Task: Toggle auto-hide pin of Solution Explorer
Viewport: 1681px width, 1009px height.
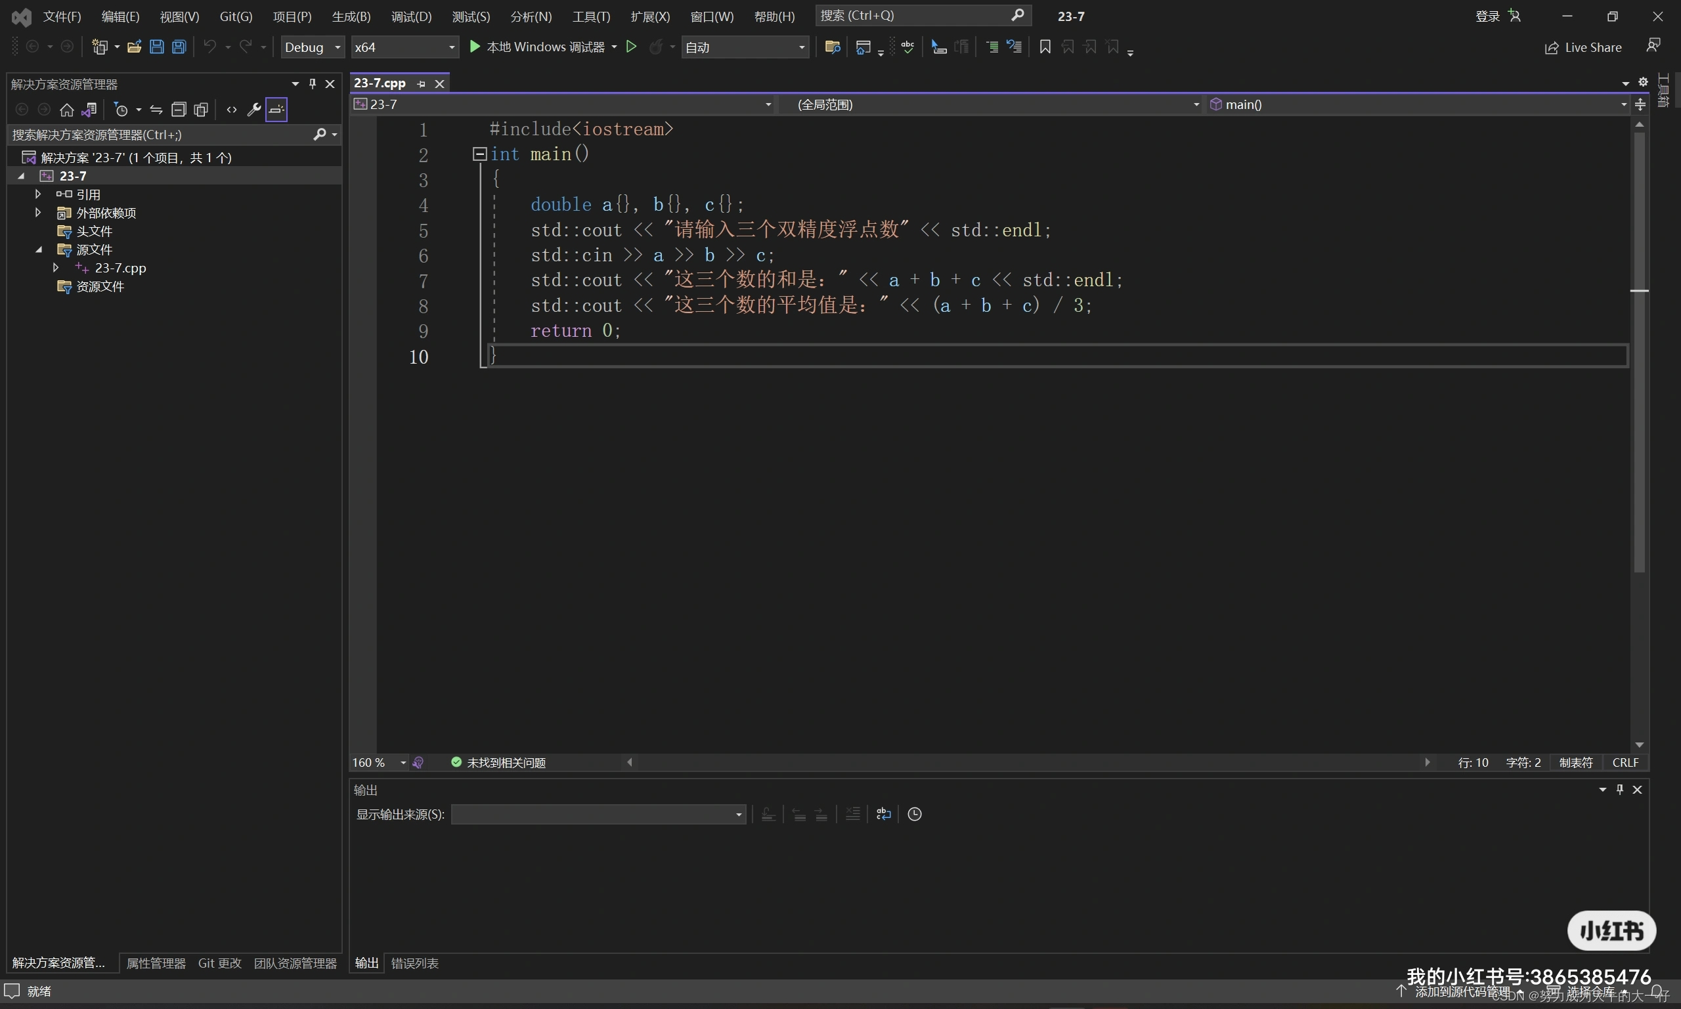Action: point(313,83)
